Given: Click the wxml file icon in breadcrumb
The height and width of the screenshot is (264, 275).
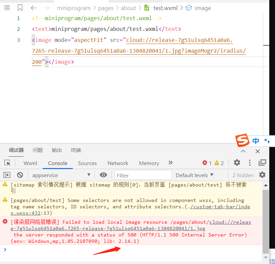Looking at the screenshot, I should [x=147, y=8].
